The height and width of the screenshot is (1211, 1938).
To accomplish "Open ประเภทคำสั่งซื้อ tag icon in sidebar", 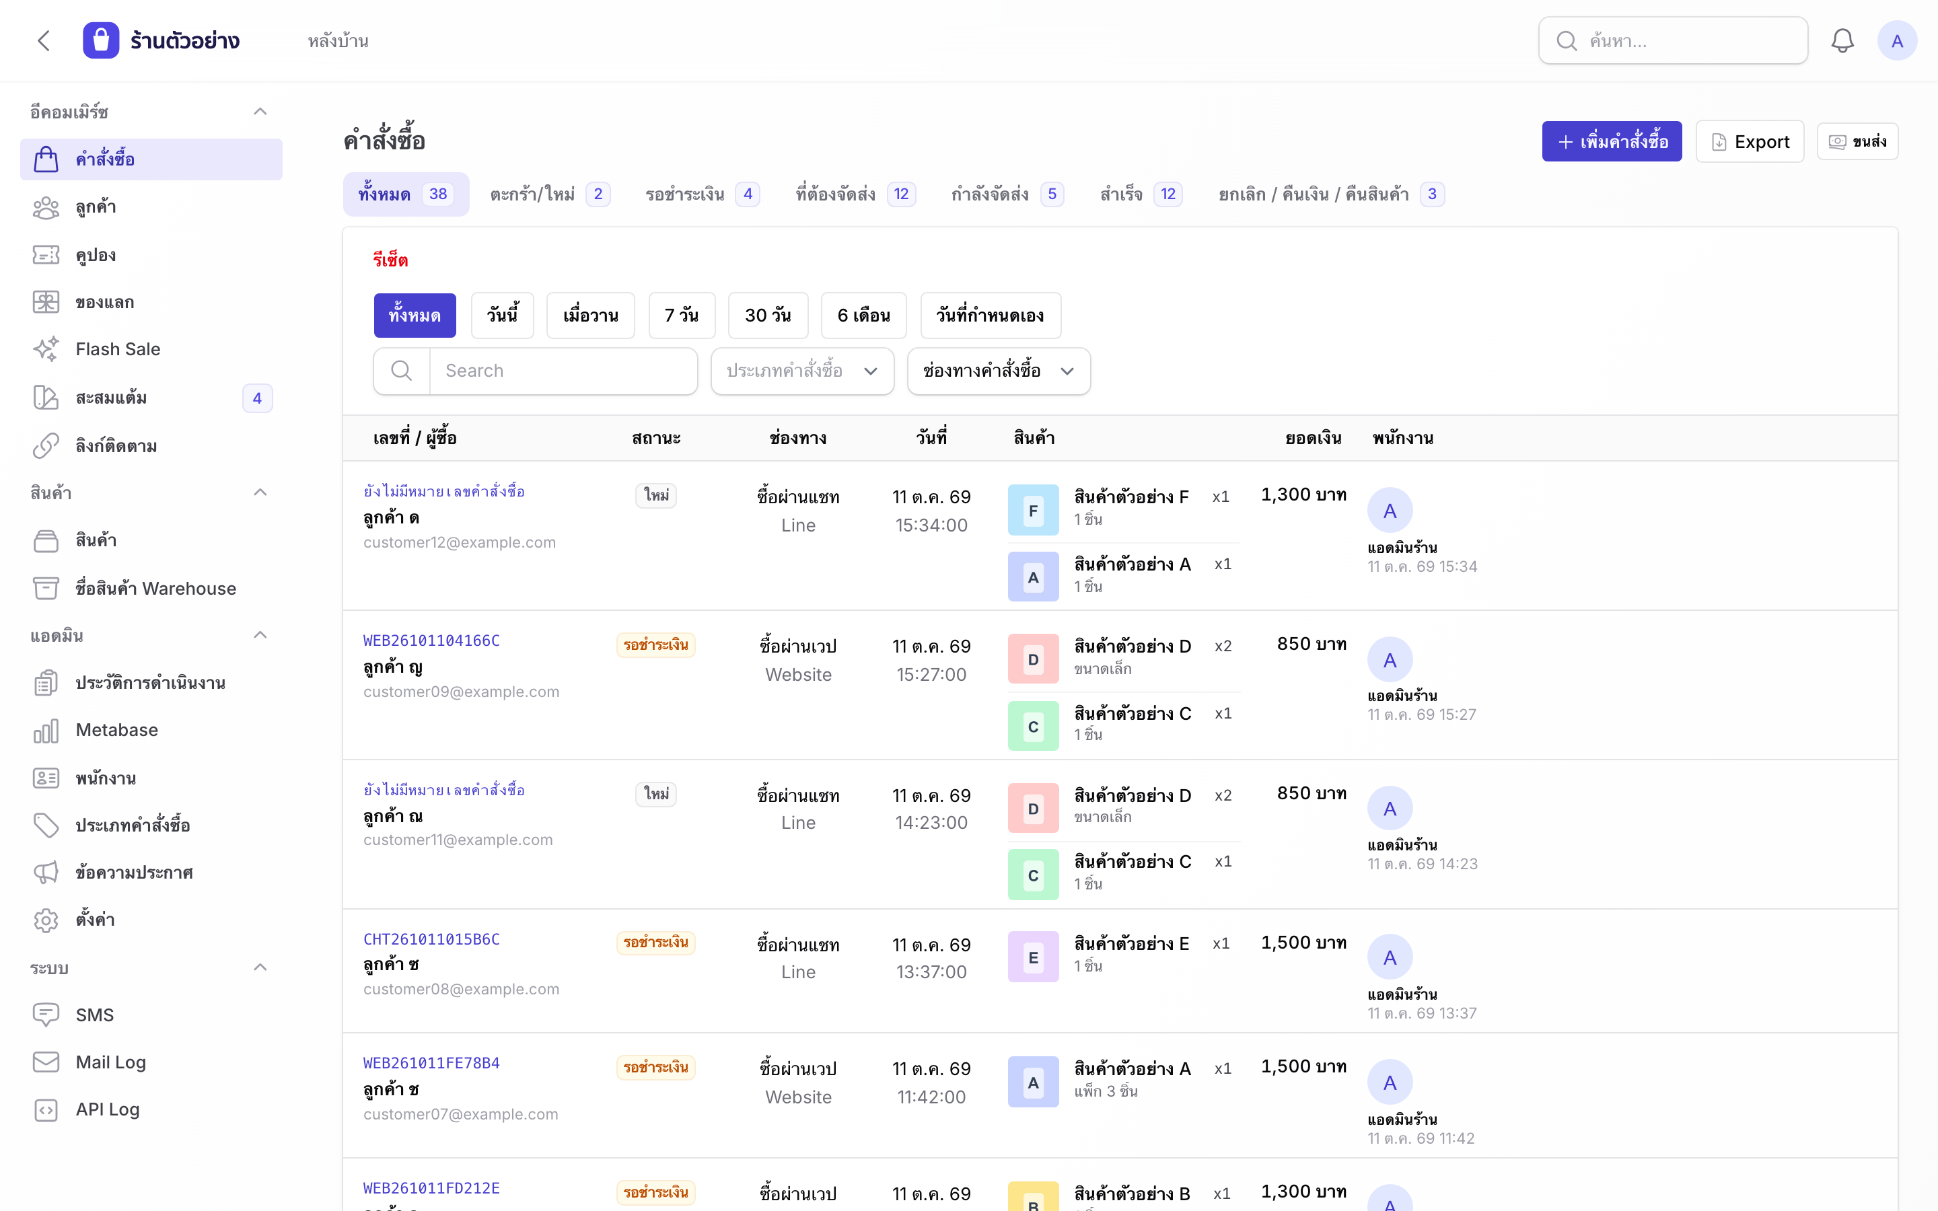I will pos(46,825).
